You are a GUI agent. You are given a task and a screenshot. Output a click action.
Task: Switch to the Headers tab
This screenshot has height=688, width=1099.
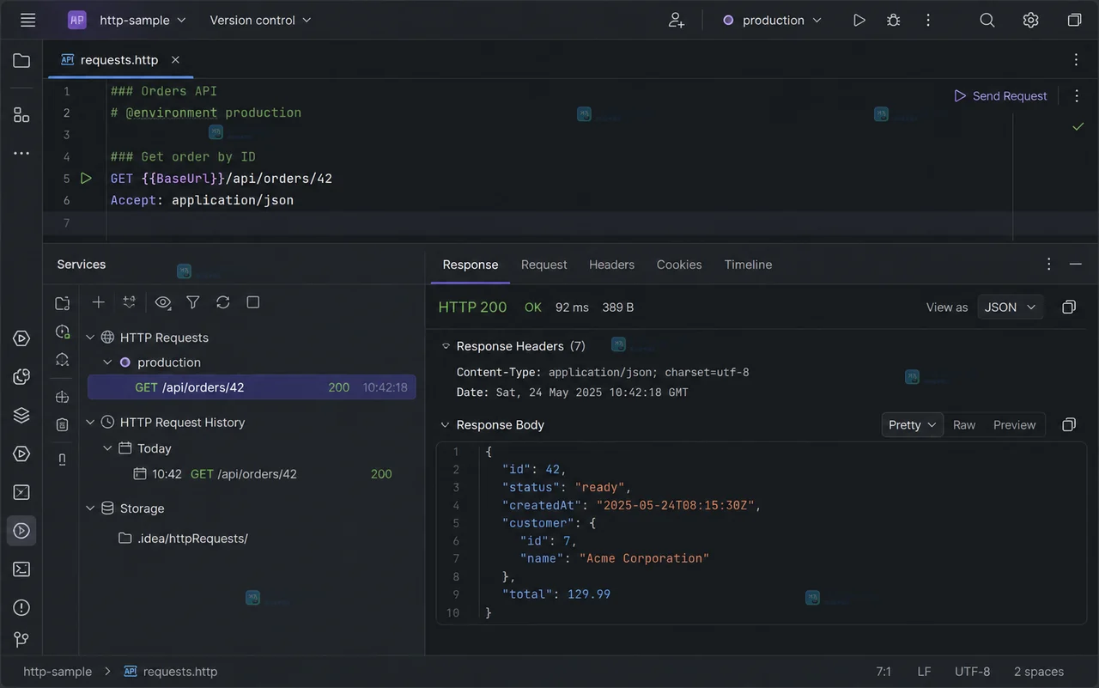pos(611,265)
